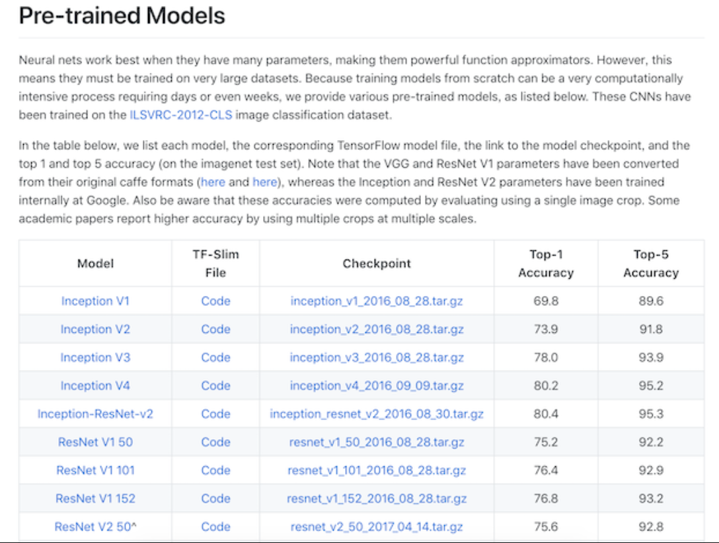Select the Top-1 accuracy value 80.4

pos(546,414)
